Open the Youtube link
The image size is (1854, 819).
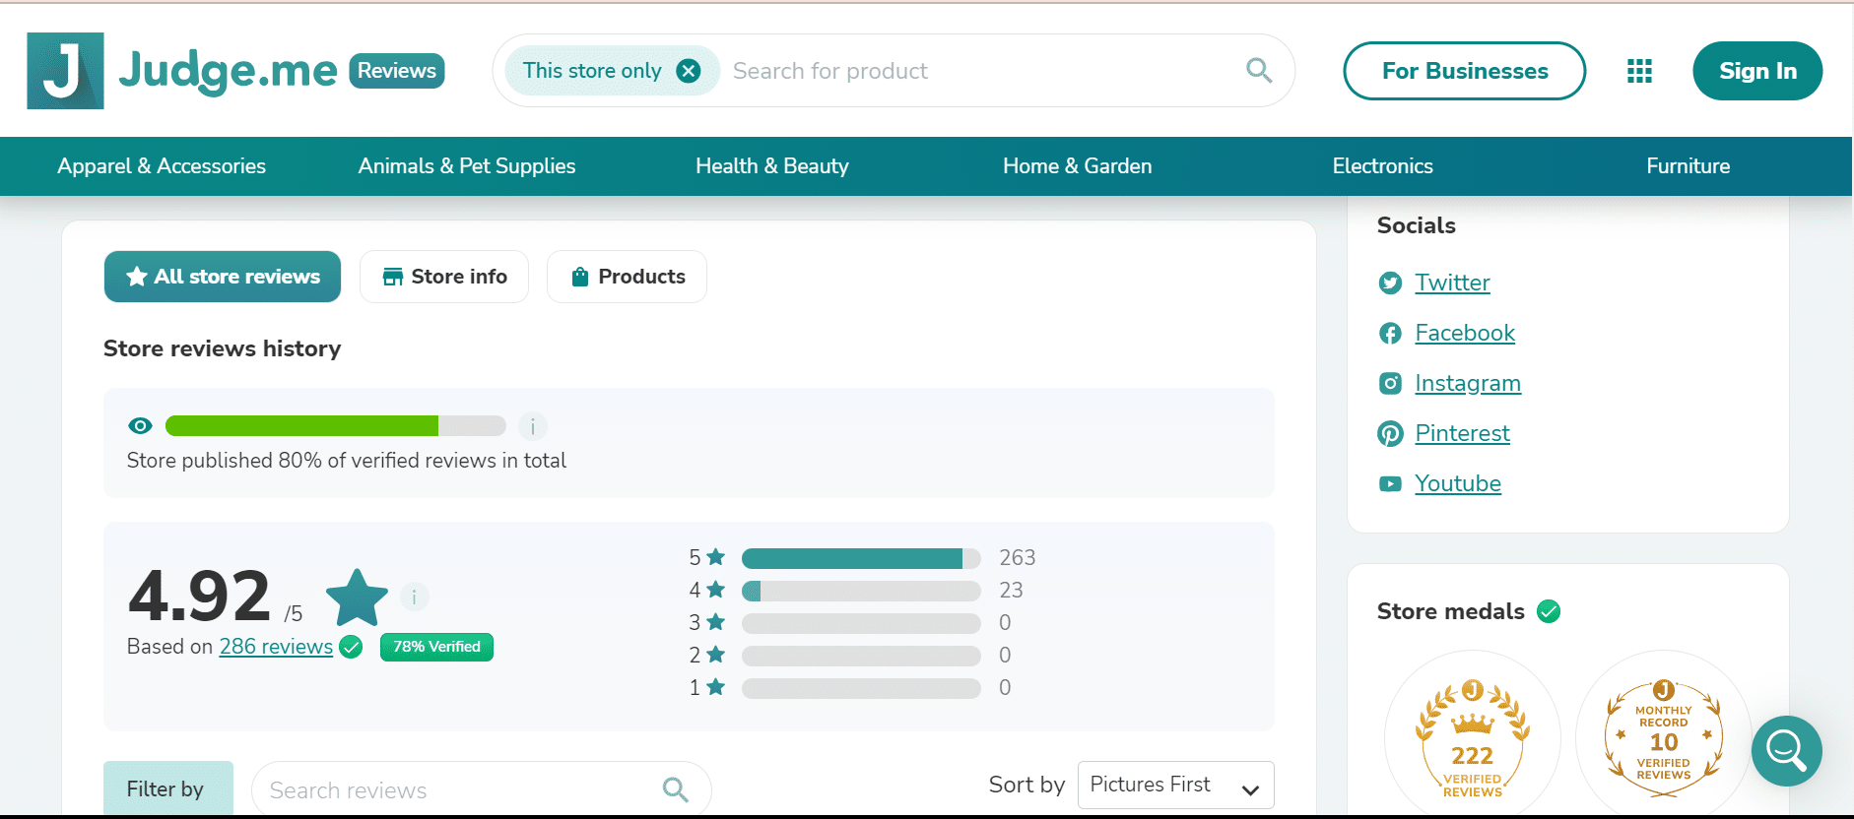click(1458, 484)
